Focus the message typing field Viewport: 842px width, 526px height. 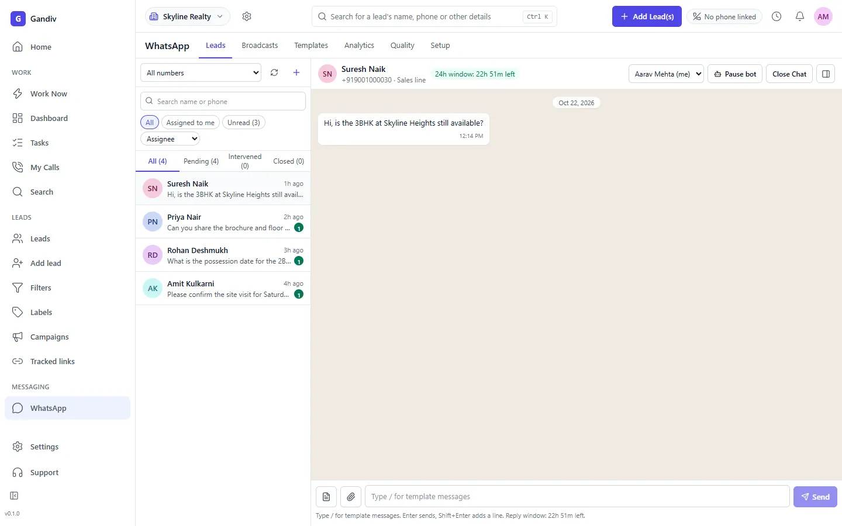(577, 497)
